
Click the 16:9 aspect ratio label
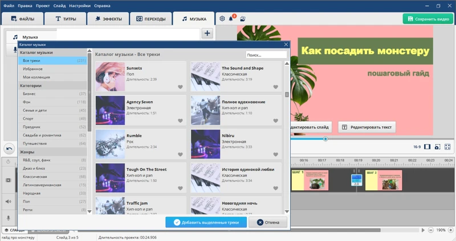[417, 147]
